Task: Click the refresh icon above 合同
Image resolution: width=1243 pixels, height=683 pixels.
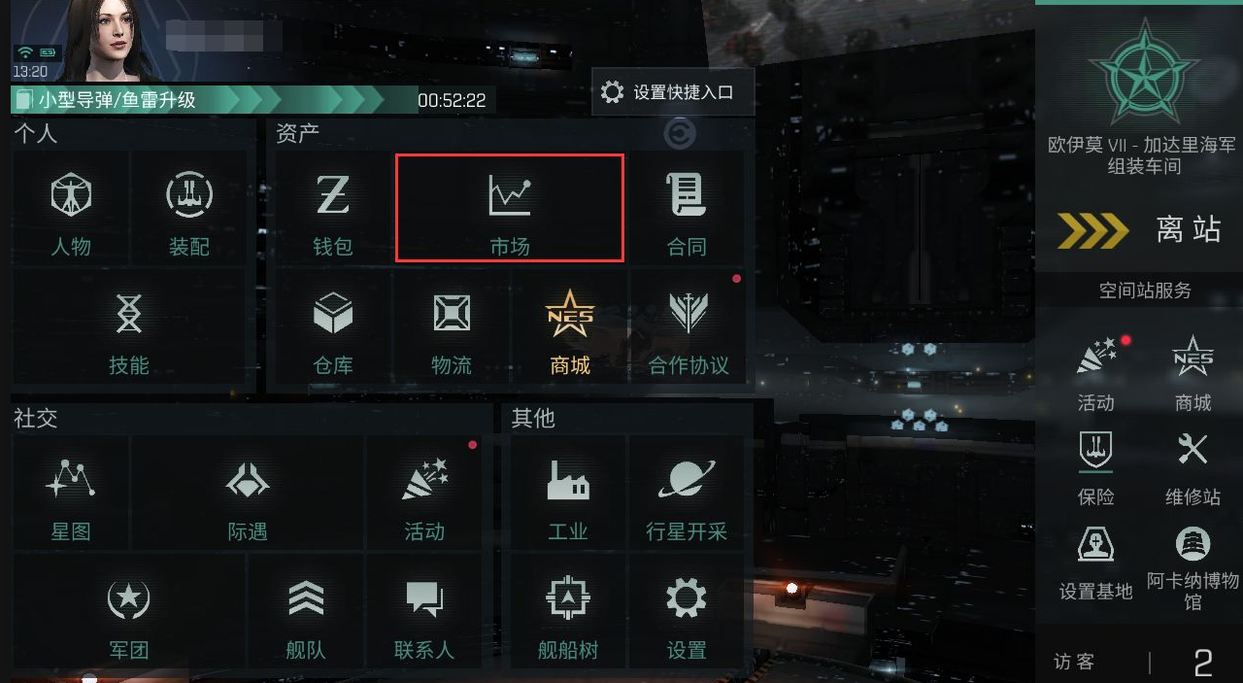Action: (680, 133)
